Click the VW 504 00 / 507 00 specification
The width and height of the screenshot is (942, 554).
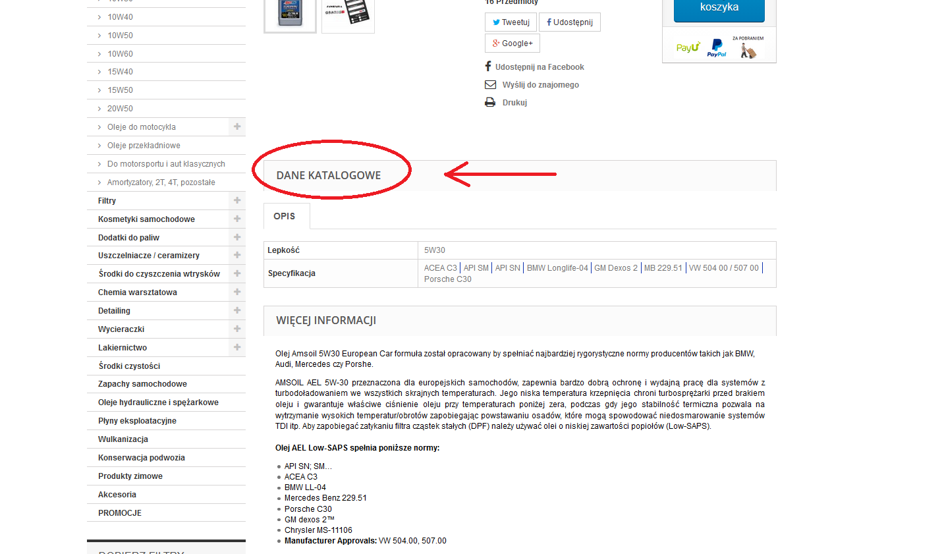pyautogui.click(x=724, y=268)
